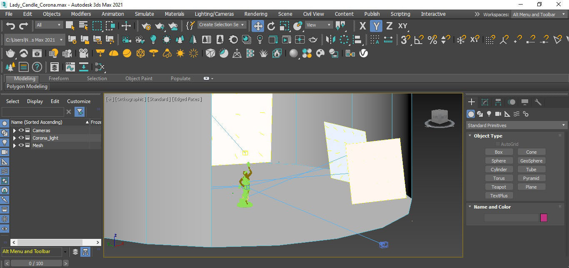Open the View reference coordinate dropdown
569x268 pixels.
coord(319,25)
